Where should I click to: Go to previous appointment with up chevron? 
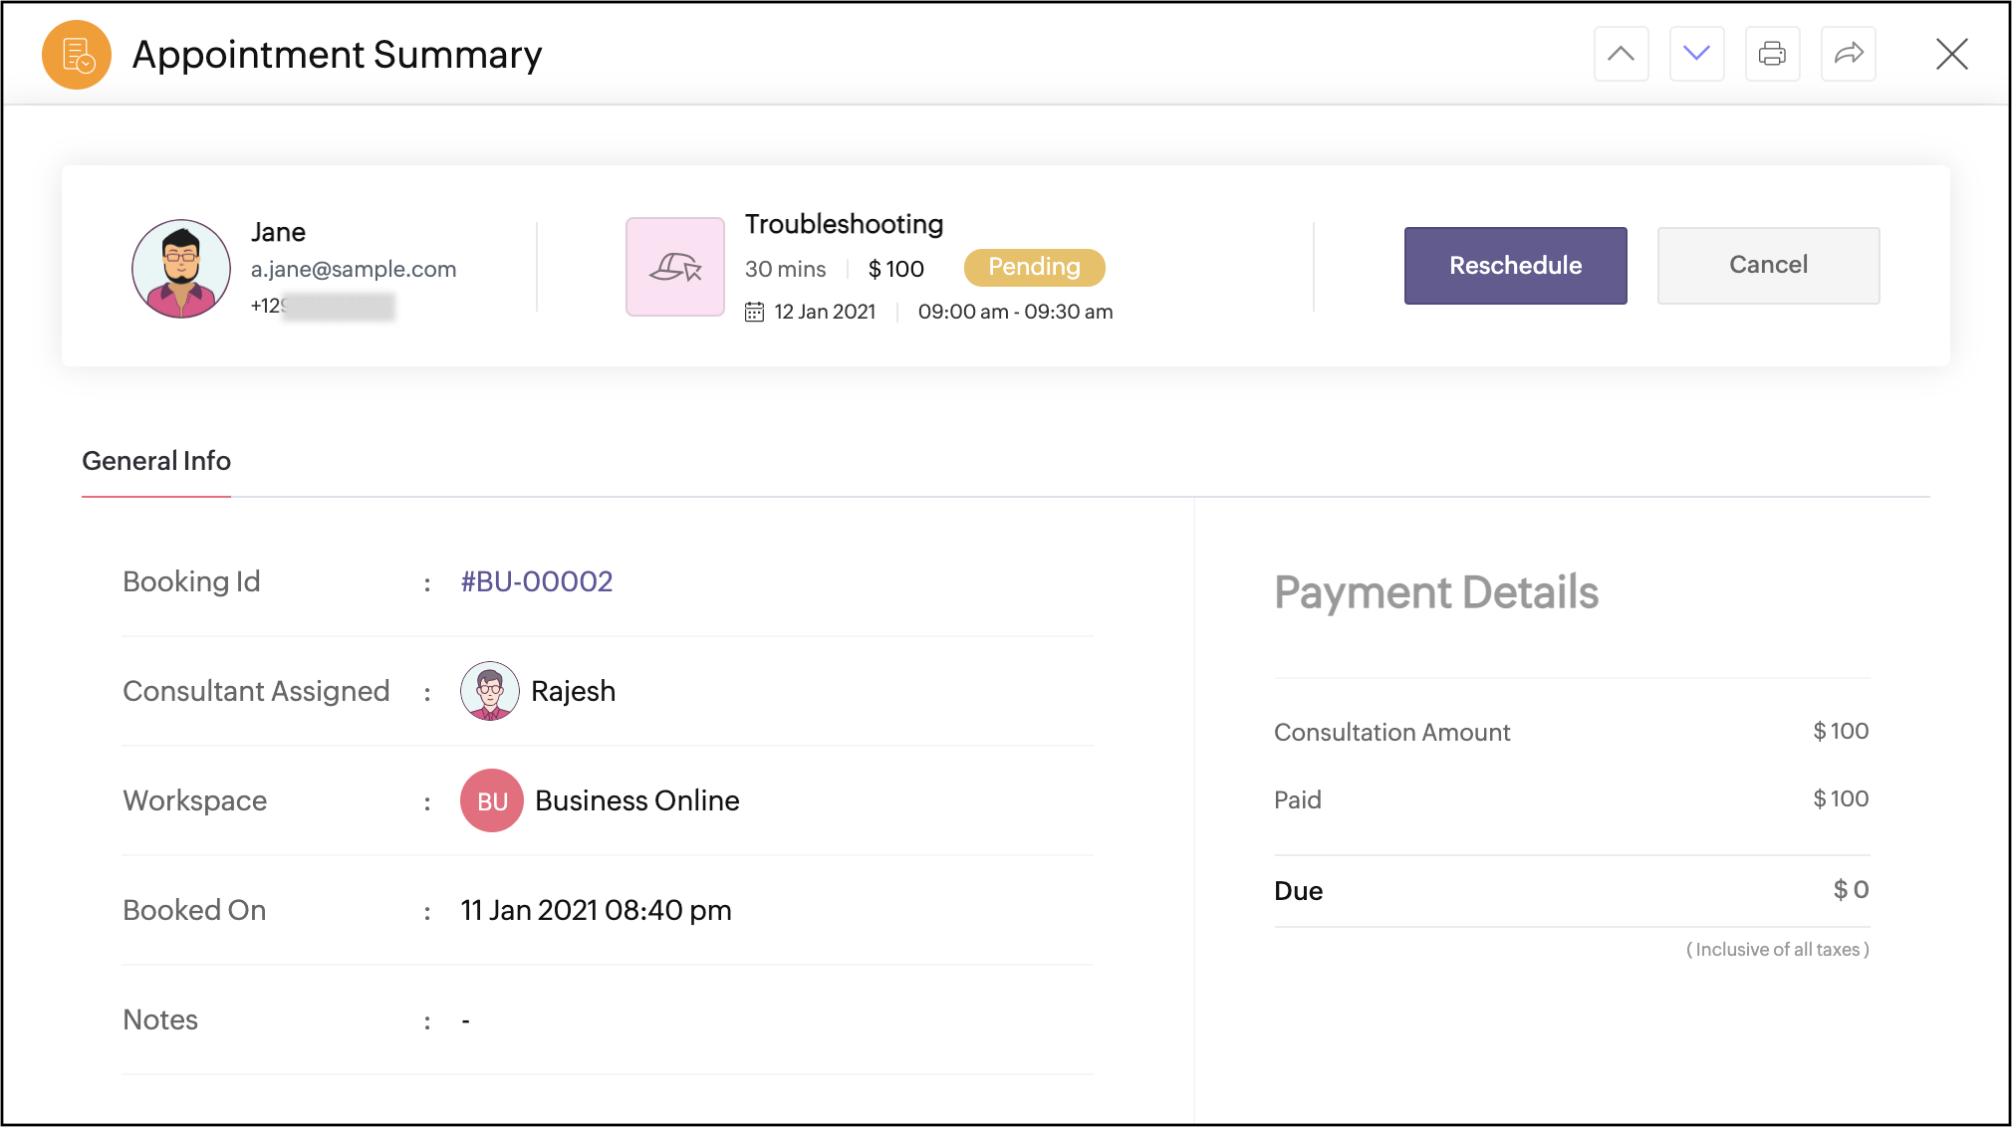[1621, 54]
